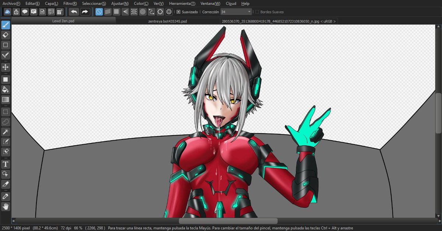Select the Select Eraser tool
The height and width of the screenshot is (231, 442).
(6, 151)
